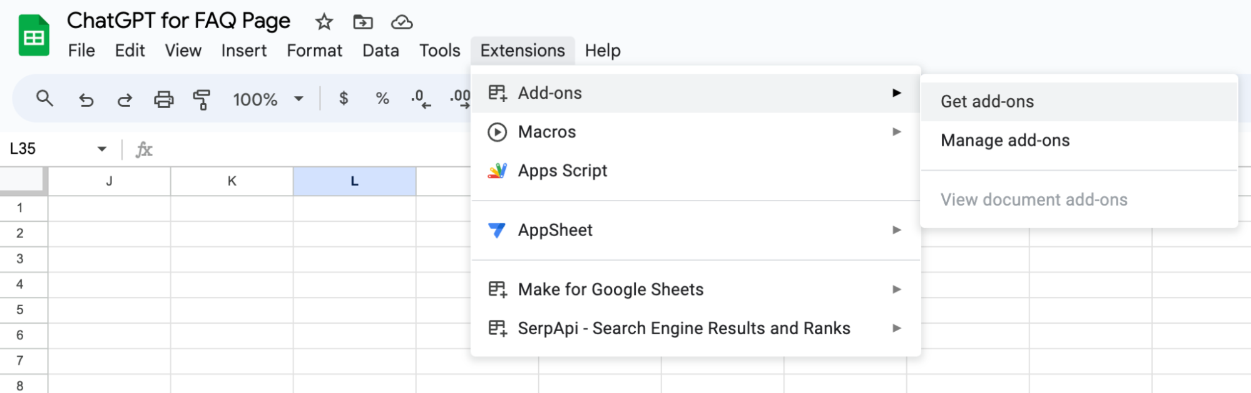Expand SerpApi submenu arrow

pyautogui.click(x=897, y=328)
